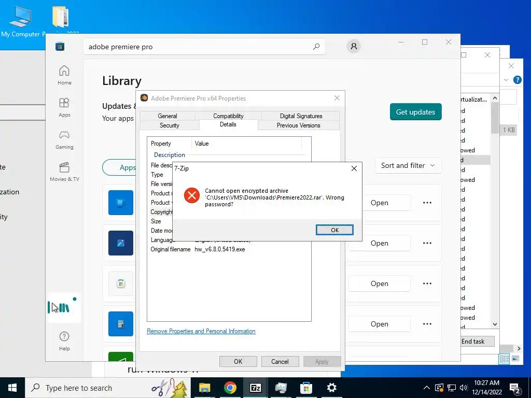
Task: Open the third app in Library list
Action: (x=379, y=283)
